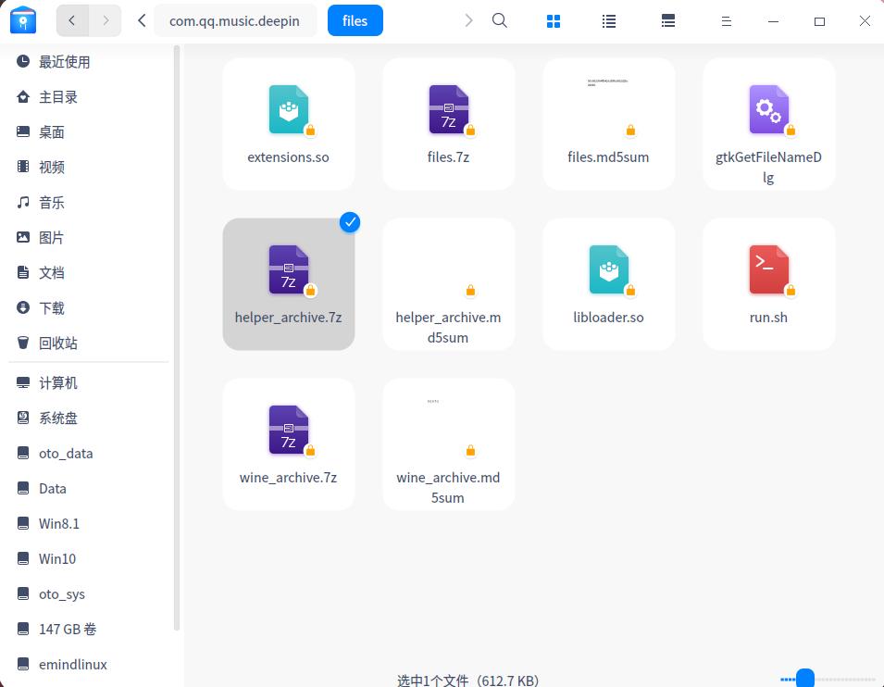This screenshot has height=687, width=884.
Task: Select the files breadcrumb tab
Action: tap(355, 21)
